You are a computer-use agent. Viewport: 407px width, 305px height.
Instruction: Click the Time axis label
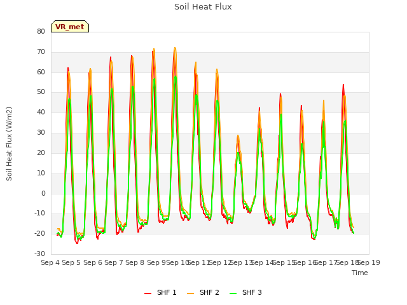coord(360,273)
